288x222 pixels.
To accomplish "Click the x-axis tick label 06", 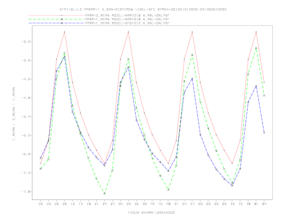I will click(x=57, y=204).
